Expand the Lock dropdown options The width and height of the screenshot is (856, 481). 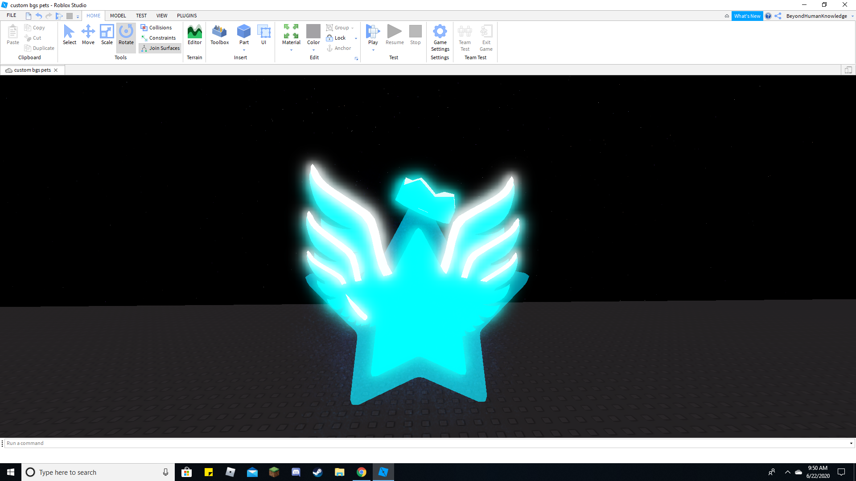pos(357,38)
